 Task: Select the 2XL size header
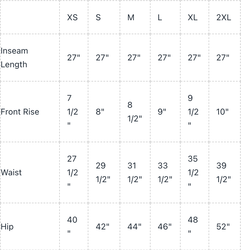pos(224,18)
